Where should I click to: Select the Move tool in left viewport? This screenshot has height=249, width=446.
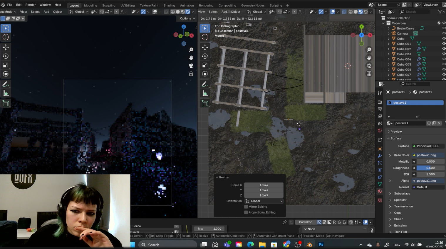point(6,47)
